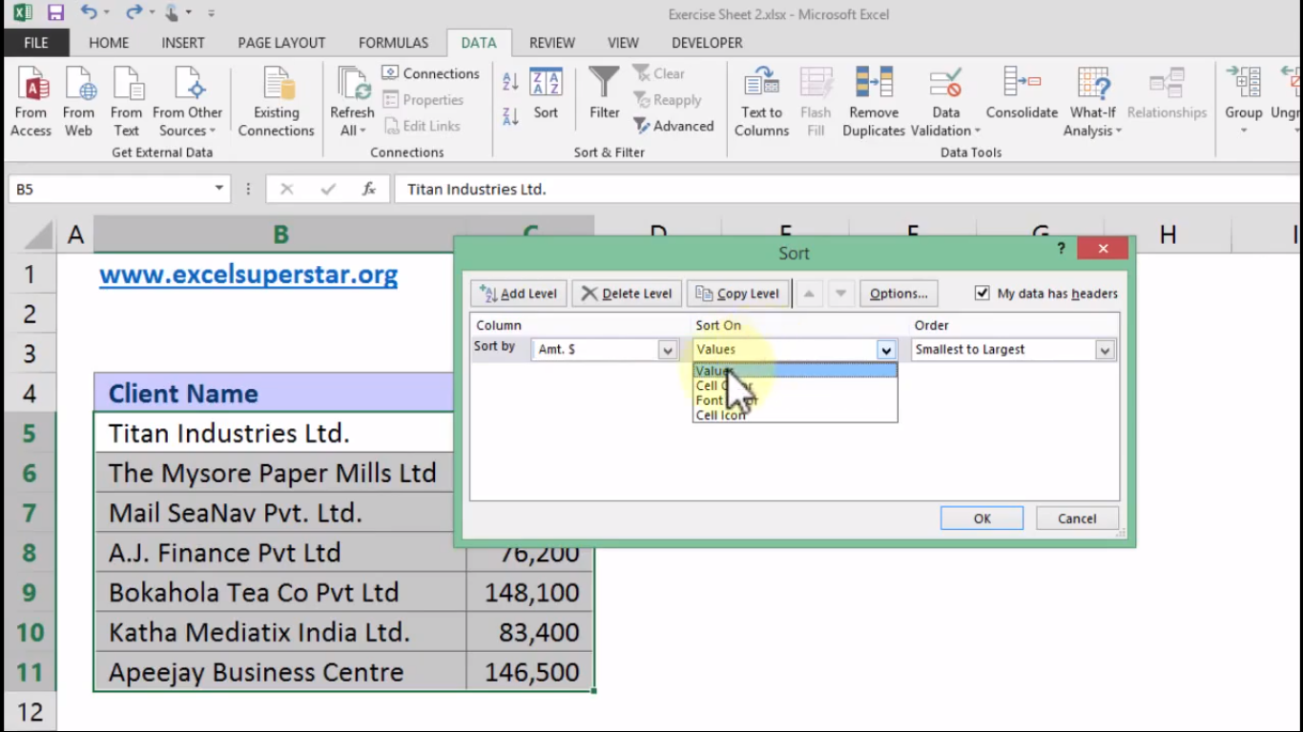Toggle My data has headers checkbox
Viewport: 1303px width, 732px height.
coord(982,294)
